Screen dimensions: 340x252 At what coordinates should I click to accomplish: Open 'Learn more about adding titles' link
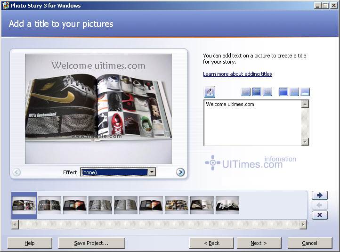point(237,74)
